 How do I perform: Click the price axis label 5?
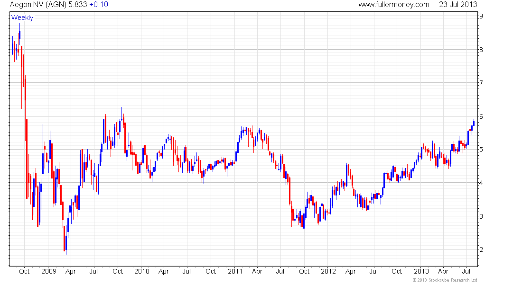(x=481, y=150)
